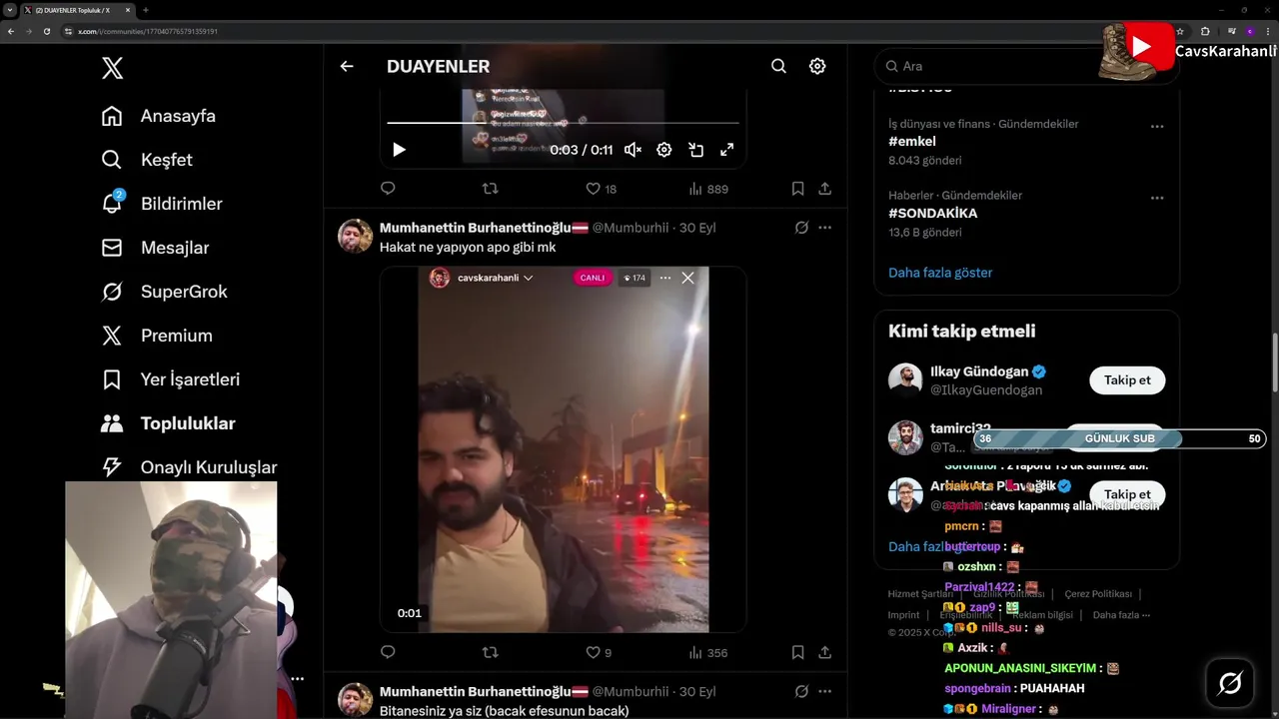This screenshot has height=719, width=1279.
Task: Follow Ilkay Gündogan with Takip et
Action: point(1127,379)
